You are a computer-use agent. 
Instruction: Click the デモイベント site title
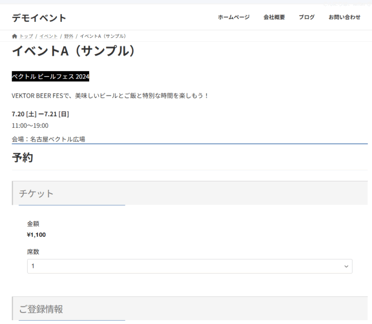39,18
